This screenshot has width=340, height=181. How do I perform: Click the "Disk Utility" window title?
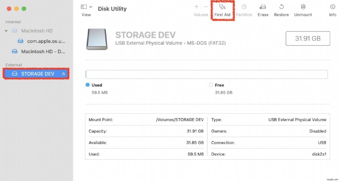tap(112, 9)
